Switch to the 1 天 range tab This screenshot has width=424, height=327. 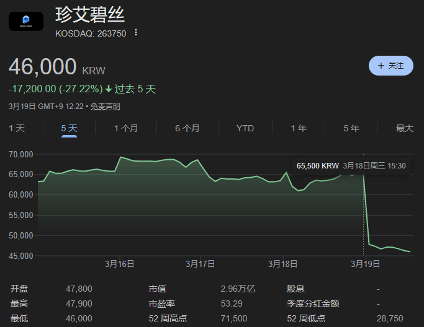[17, 128]
